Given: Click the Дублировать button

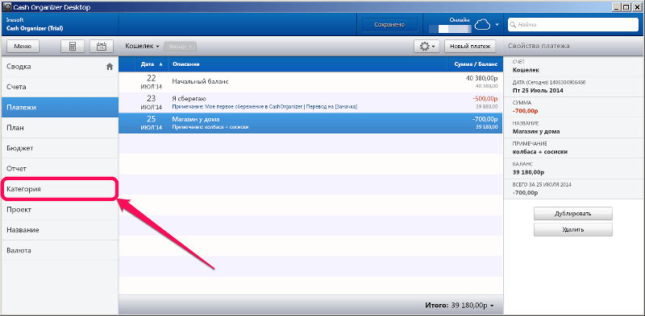Looking at the screenshot, I should point(573,214).
